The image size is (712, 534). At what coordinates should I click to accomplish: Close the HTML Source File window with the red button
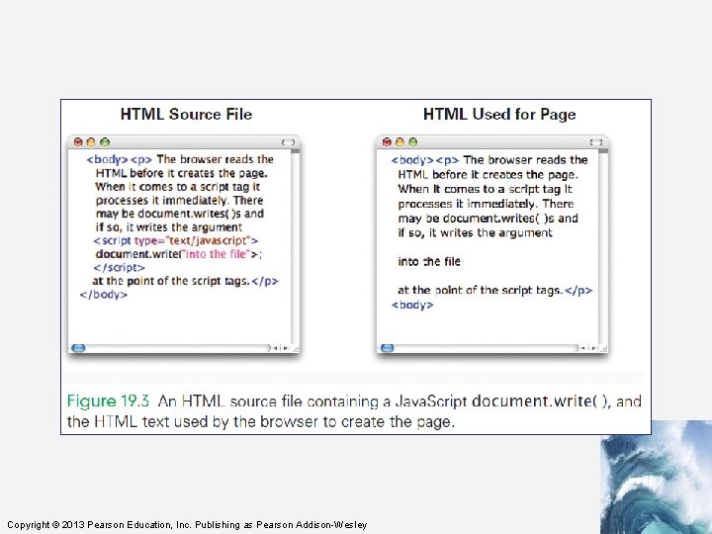[x=78, y=142]
